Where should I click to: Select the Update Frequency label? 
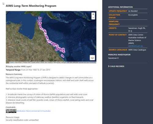[x=118, y=11]
